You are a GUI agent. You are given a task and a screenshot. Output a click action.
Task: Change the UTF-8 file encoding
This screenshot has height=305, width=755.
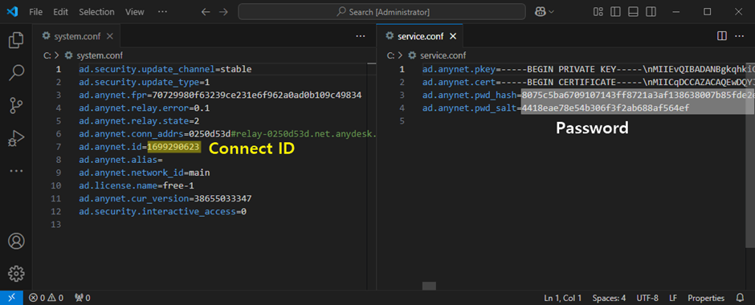click(x=647, y=299)
